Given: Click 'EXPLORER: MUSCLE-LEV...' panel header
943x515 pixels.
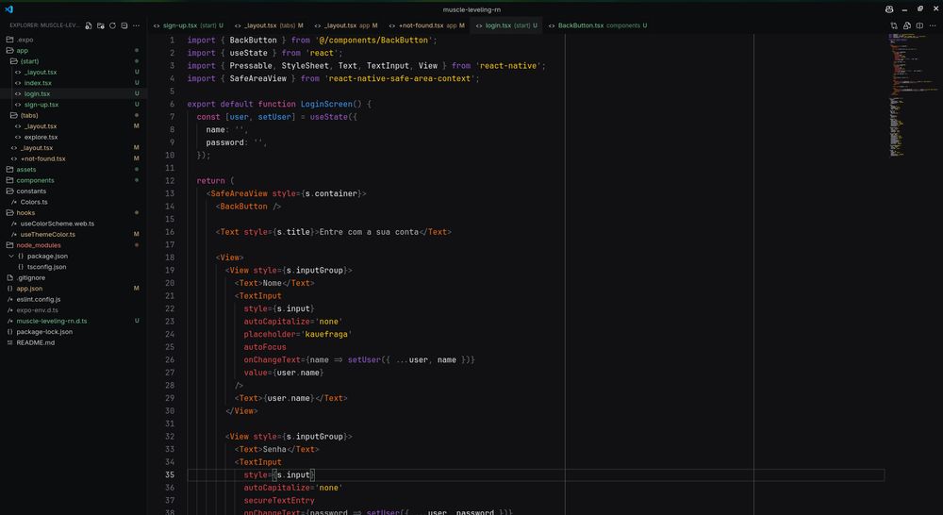Looking at the screenshot, I should click(44, 25).
